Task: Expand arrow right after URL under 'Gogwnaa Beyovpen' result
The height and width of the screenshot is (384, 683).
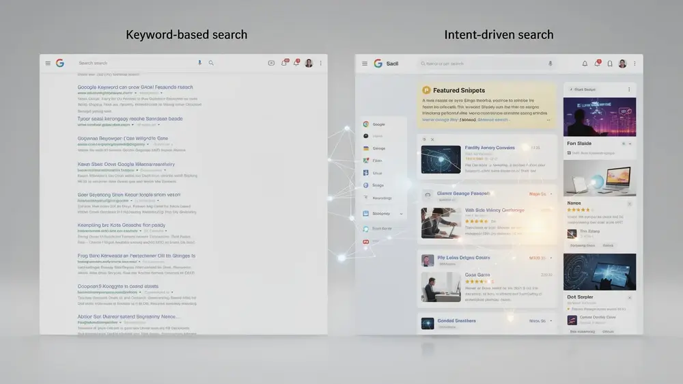Action: coord(148,144)
